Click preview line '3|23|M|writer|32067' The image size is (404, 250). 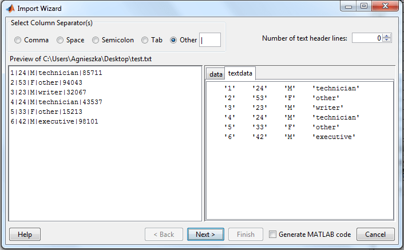tap(48, 92)
